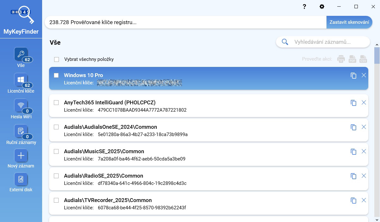Delete the TVRecorder_2025 entry

(x=364, y=200)
